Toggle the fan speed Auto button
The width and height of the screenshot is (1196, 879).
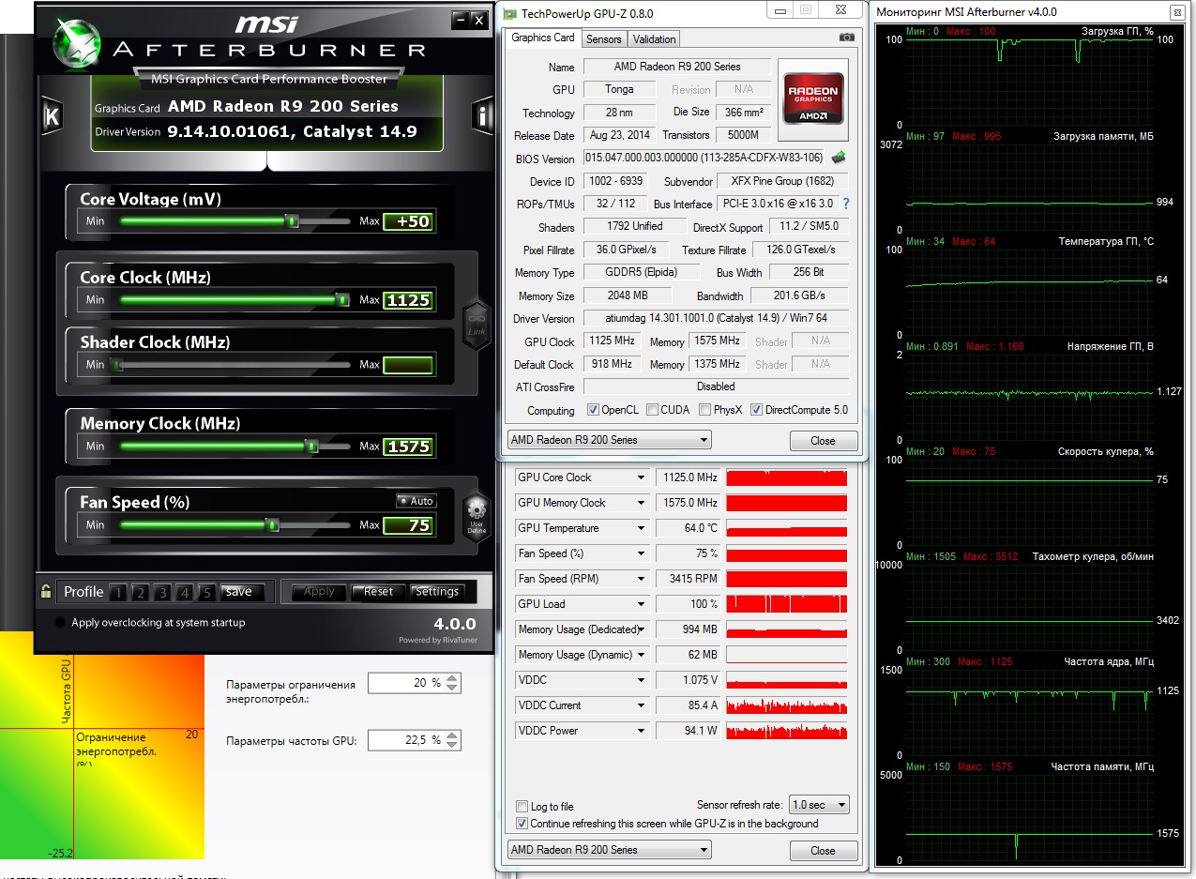415,501
